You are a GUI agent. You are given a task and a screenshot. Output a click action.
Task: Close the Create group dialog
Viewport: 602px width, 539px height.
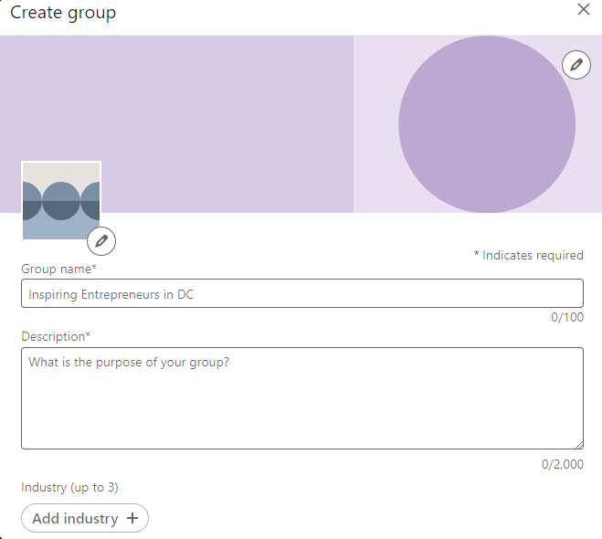coord(584,10)
